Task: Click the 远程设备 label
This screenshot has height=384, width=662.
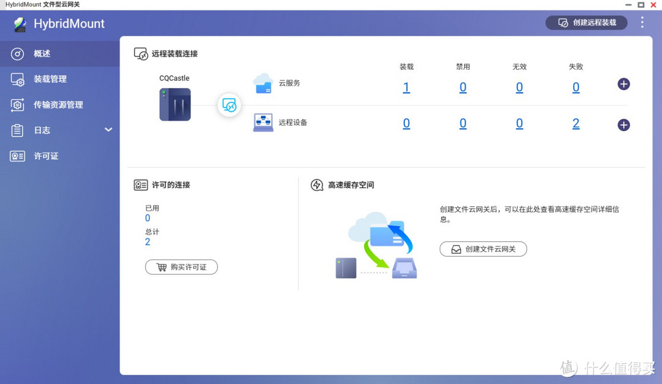Action: [292, 122]
